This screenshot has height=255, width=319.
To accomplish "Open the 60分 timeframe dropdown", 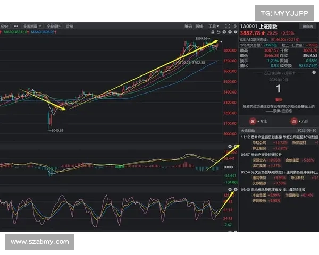I will (x=5, y=25).
